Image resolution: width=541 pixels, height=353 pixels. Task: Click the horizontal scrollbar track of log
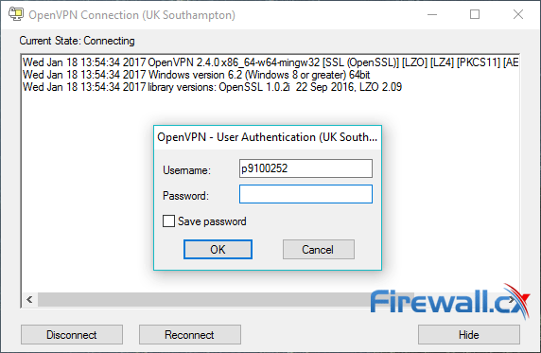coord(203,299)
